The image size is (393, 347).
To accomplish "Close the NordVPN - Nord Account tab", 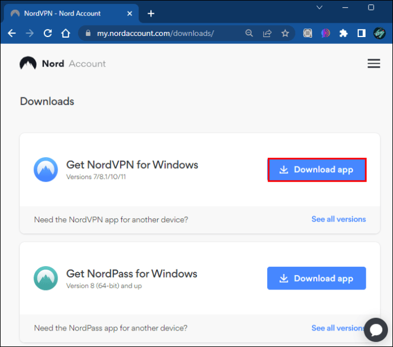I will (130, 14).
